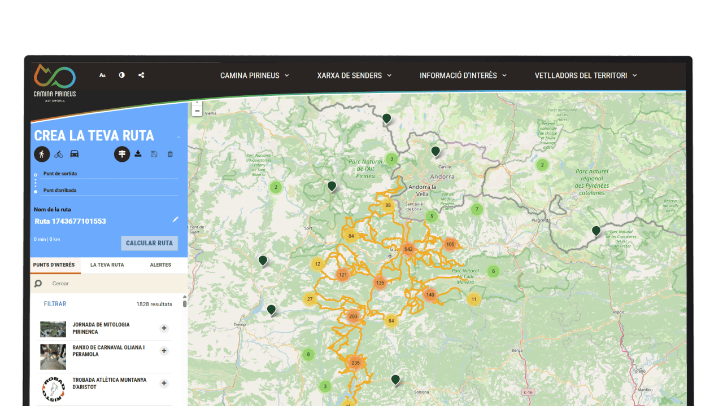This screenshot has width=723, height=406.
Task: Click the 11 cluster marker on map
Action: 474,299
